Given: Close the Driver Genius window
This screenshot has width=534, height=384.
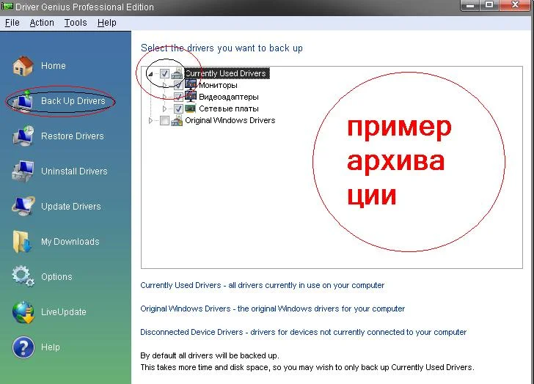Looking at the screenshot, I should (x=516, y=5).
